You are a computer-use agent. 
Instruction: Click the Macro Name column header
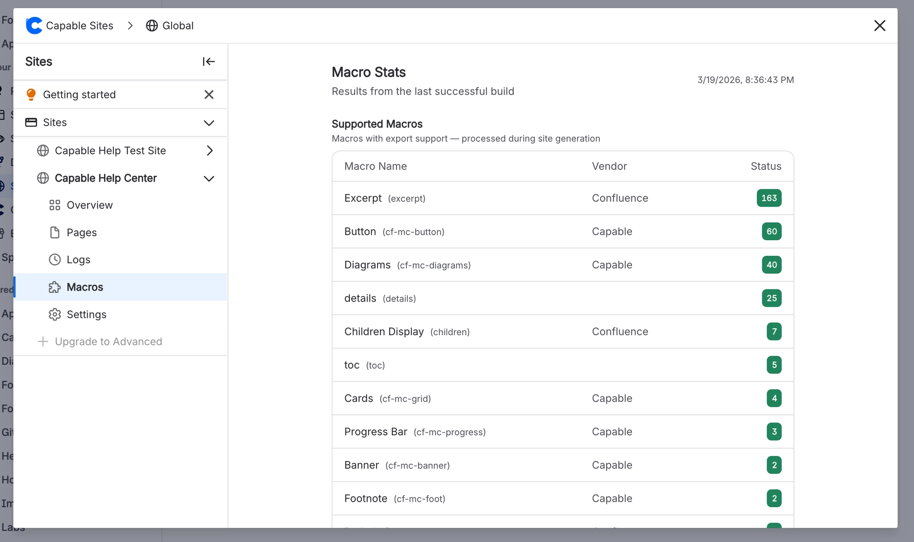(375, 166)
